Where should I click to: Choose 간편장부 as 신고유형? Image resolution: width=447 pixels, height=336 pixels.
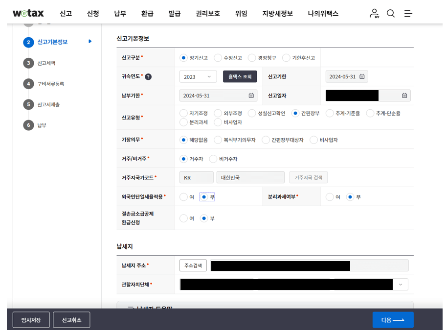coord(295,113)
